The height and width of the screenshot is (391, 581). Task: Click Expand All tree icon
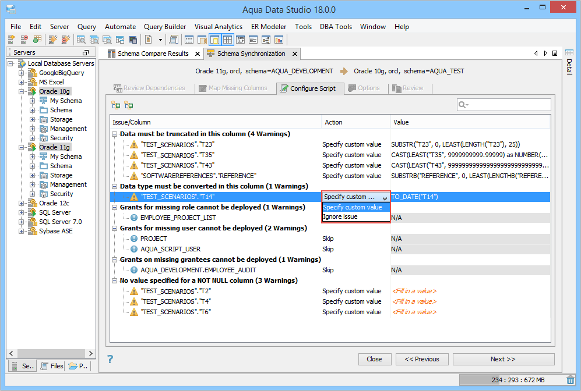(x=116, y=105)
